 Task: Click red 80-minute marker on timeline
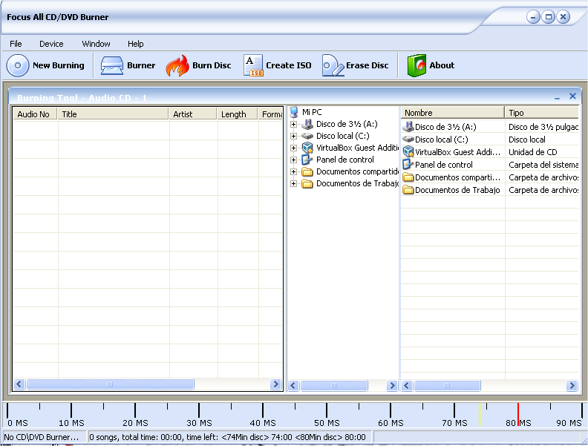[518, 414]
